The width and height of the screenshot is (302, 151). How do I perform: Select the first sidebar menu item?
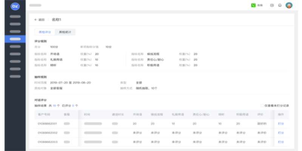point(15,17)
